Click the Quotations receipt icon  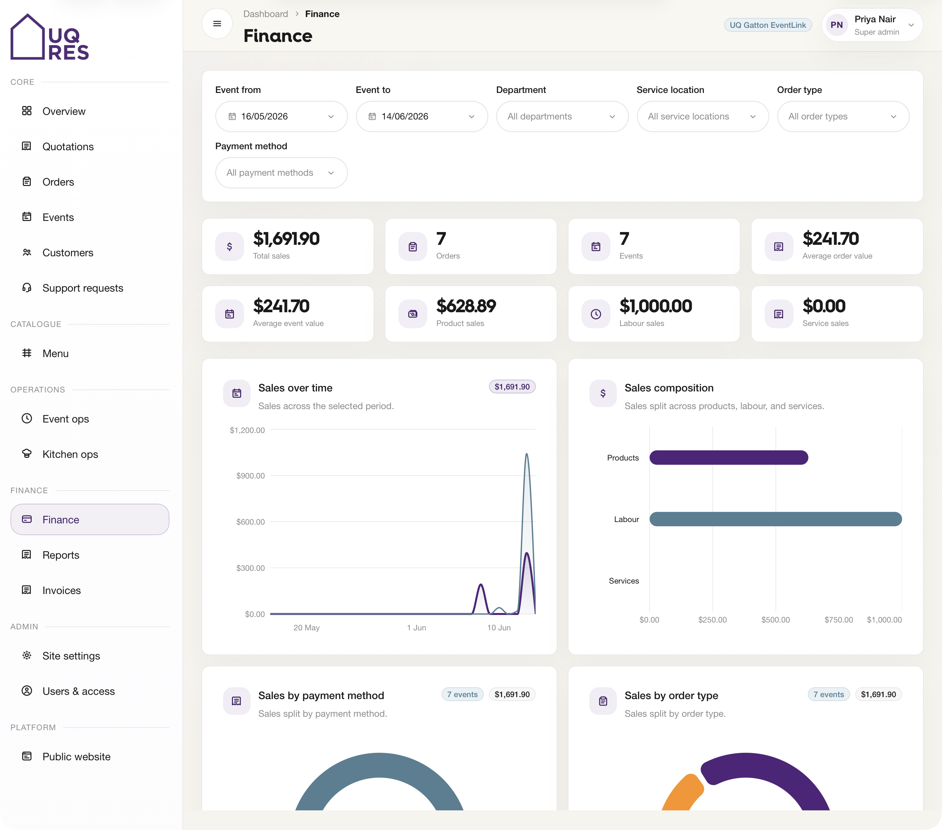pyautogui.click(x=27, y=146)
